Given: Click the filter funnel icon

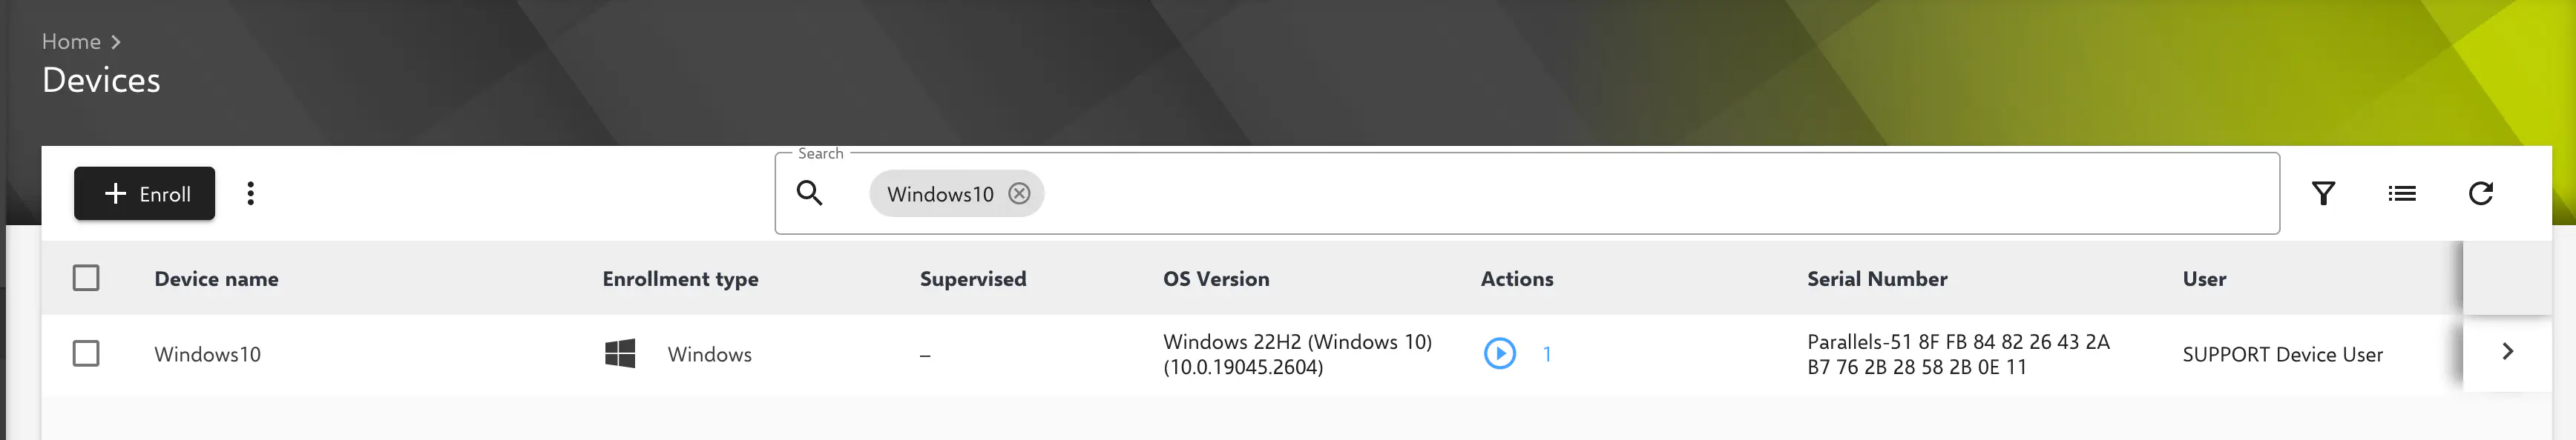Looking at the screenshot, I should point(2323,193).
